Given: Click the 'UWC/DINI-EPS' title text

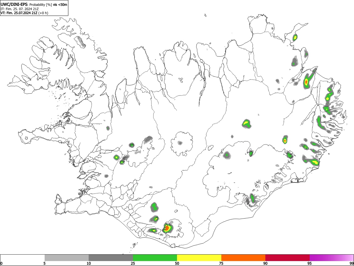Looking at the screenshot, I should pyautogui.click(x=14, y=4).
